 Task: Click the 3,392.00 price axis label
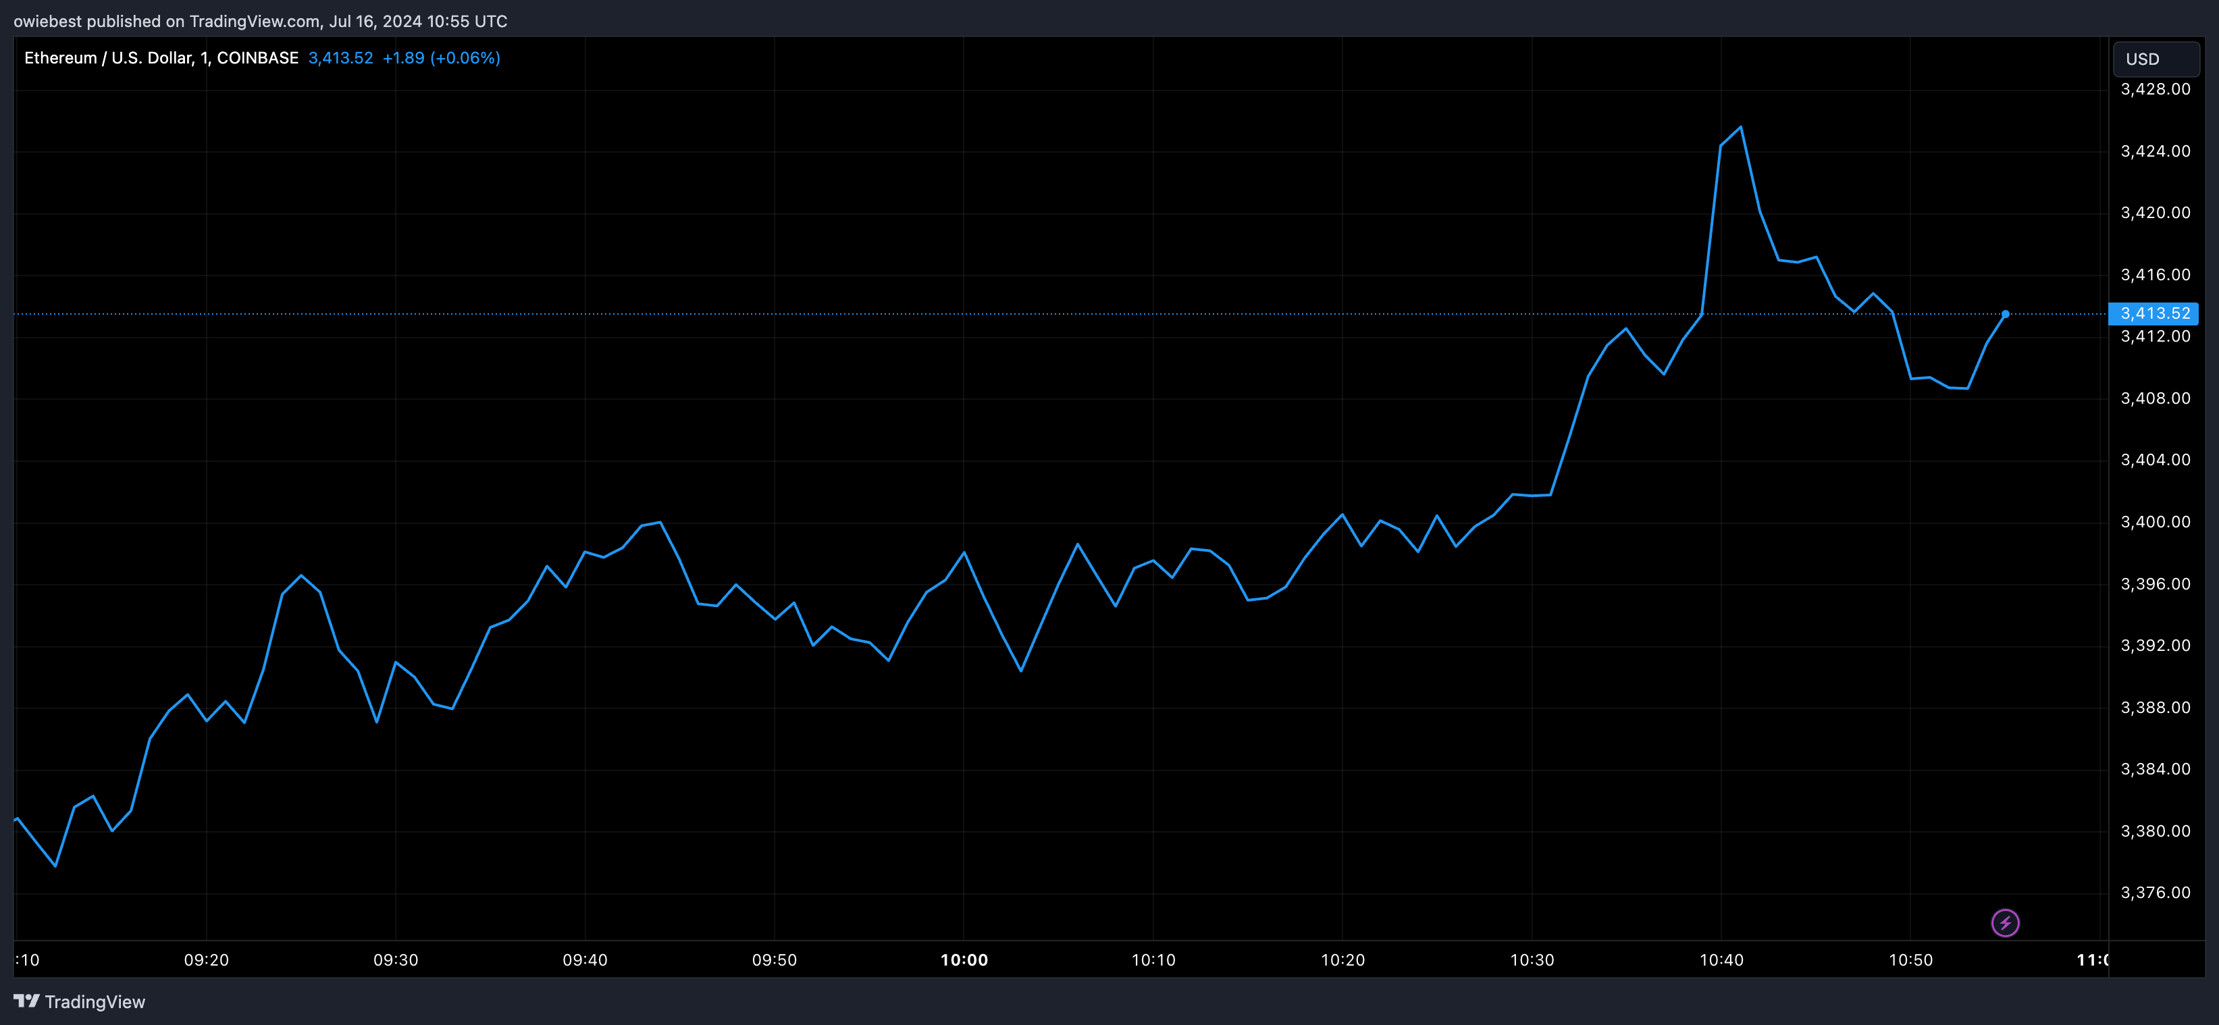(x=2156, y=645)
